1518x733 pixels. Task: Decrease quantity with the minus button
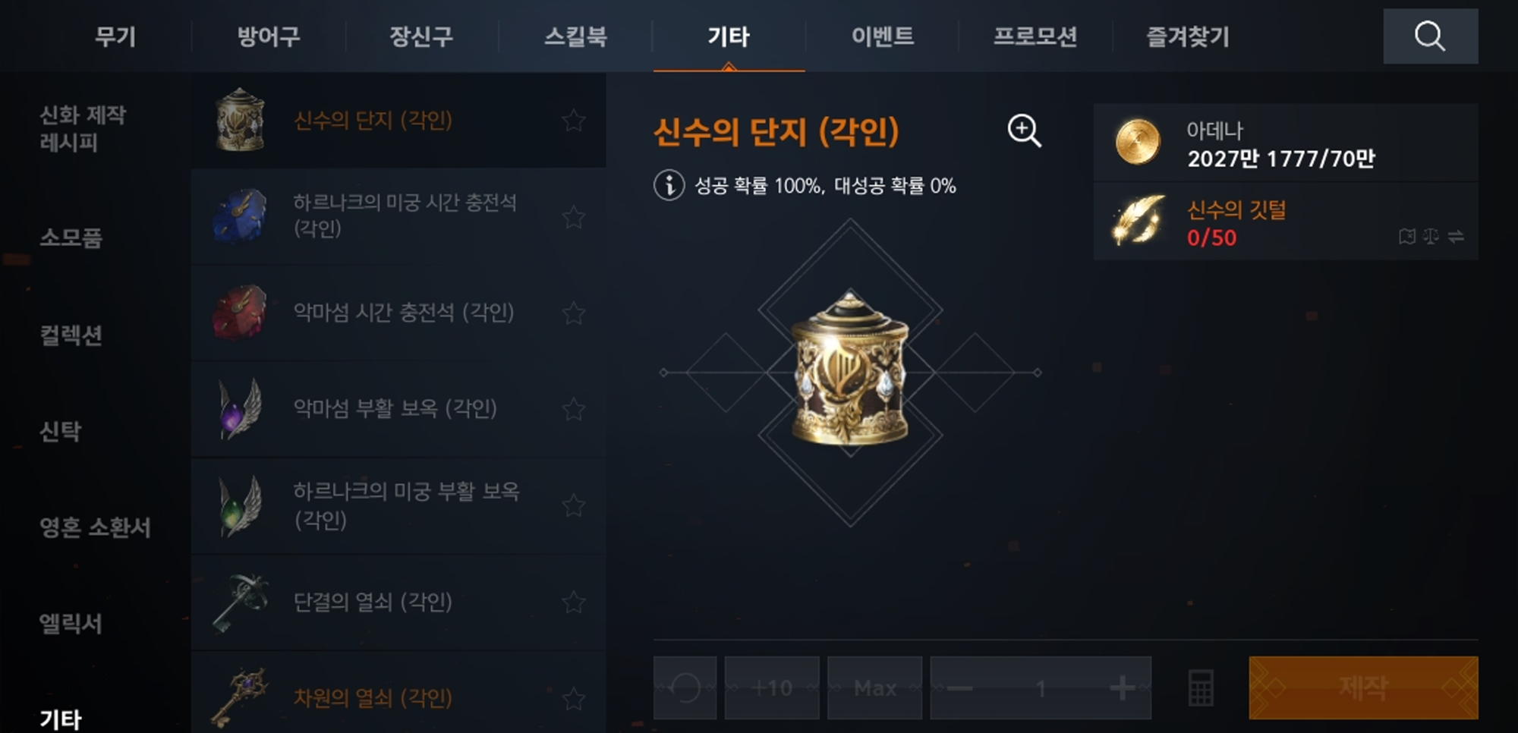959,687
